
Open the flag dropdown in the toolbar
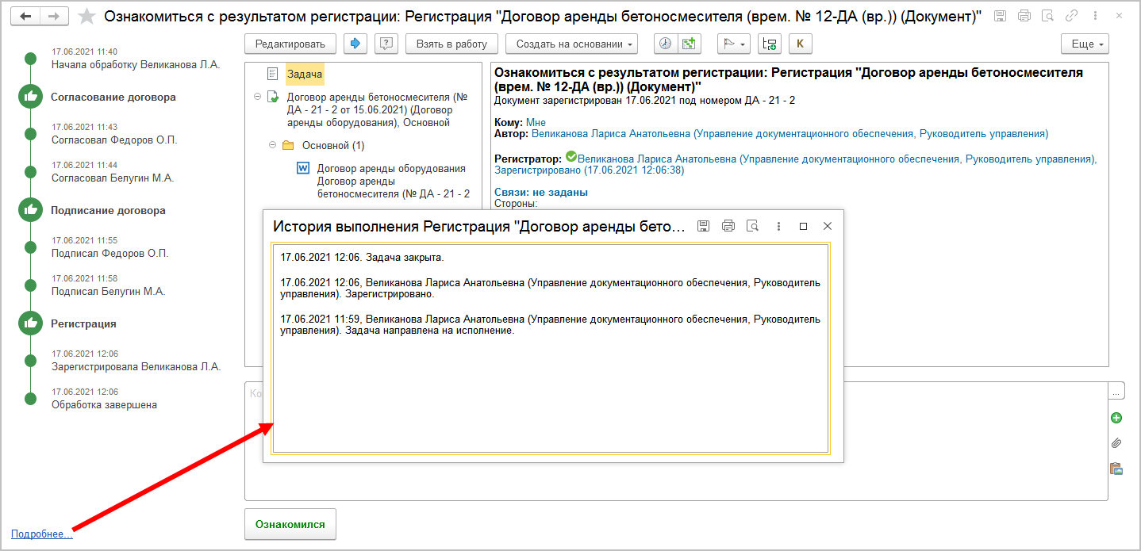click(x=734, y=44)
